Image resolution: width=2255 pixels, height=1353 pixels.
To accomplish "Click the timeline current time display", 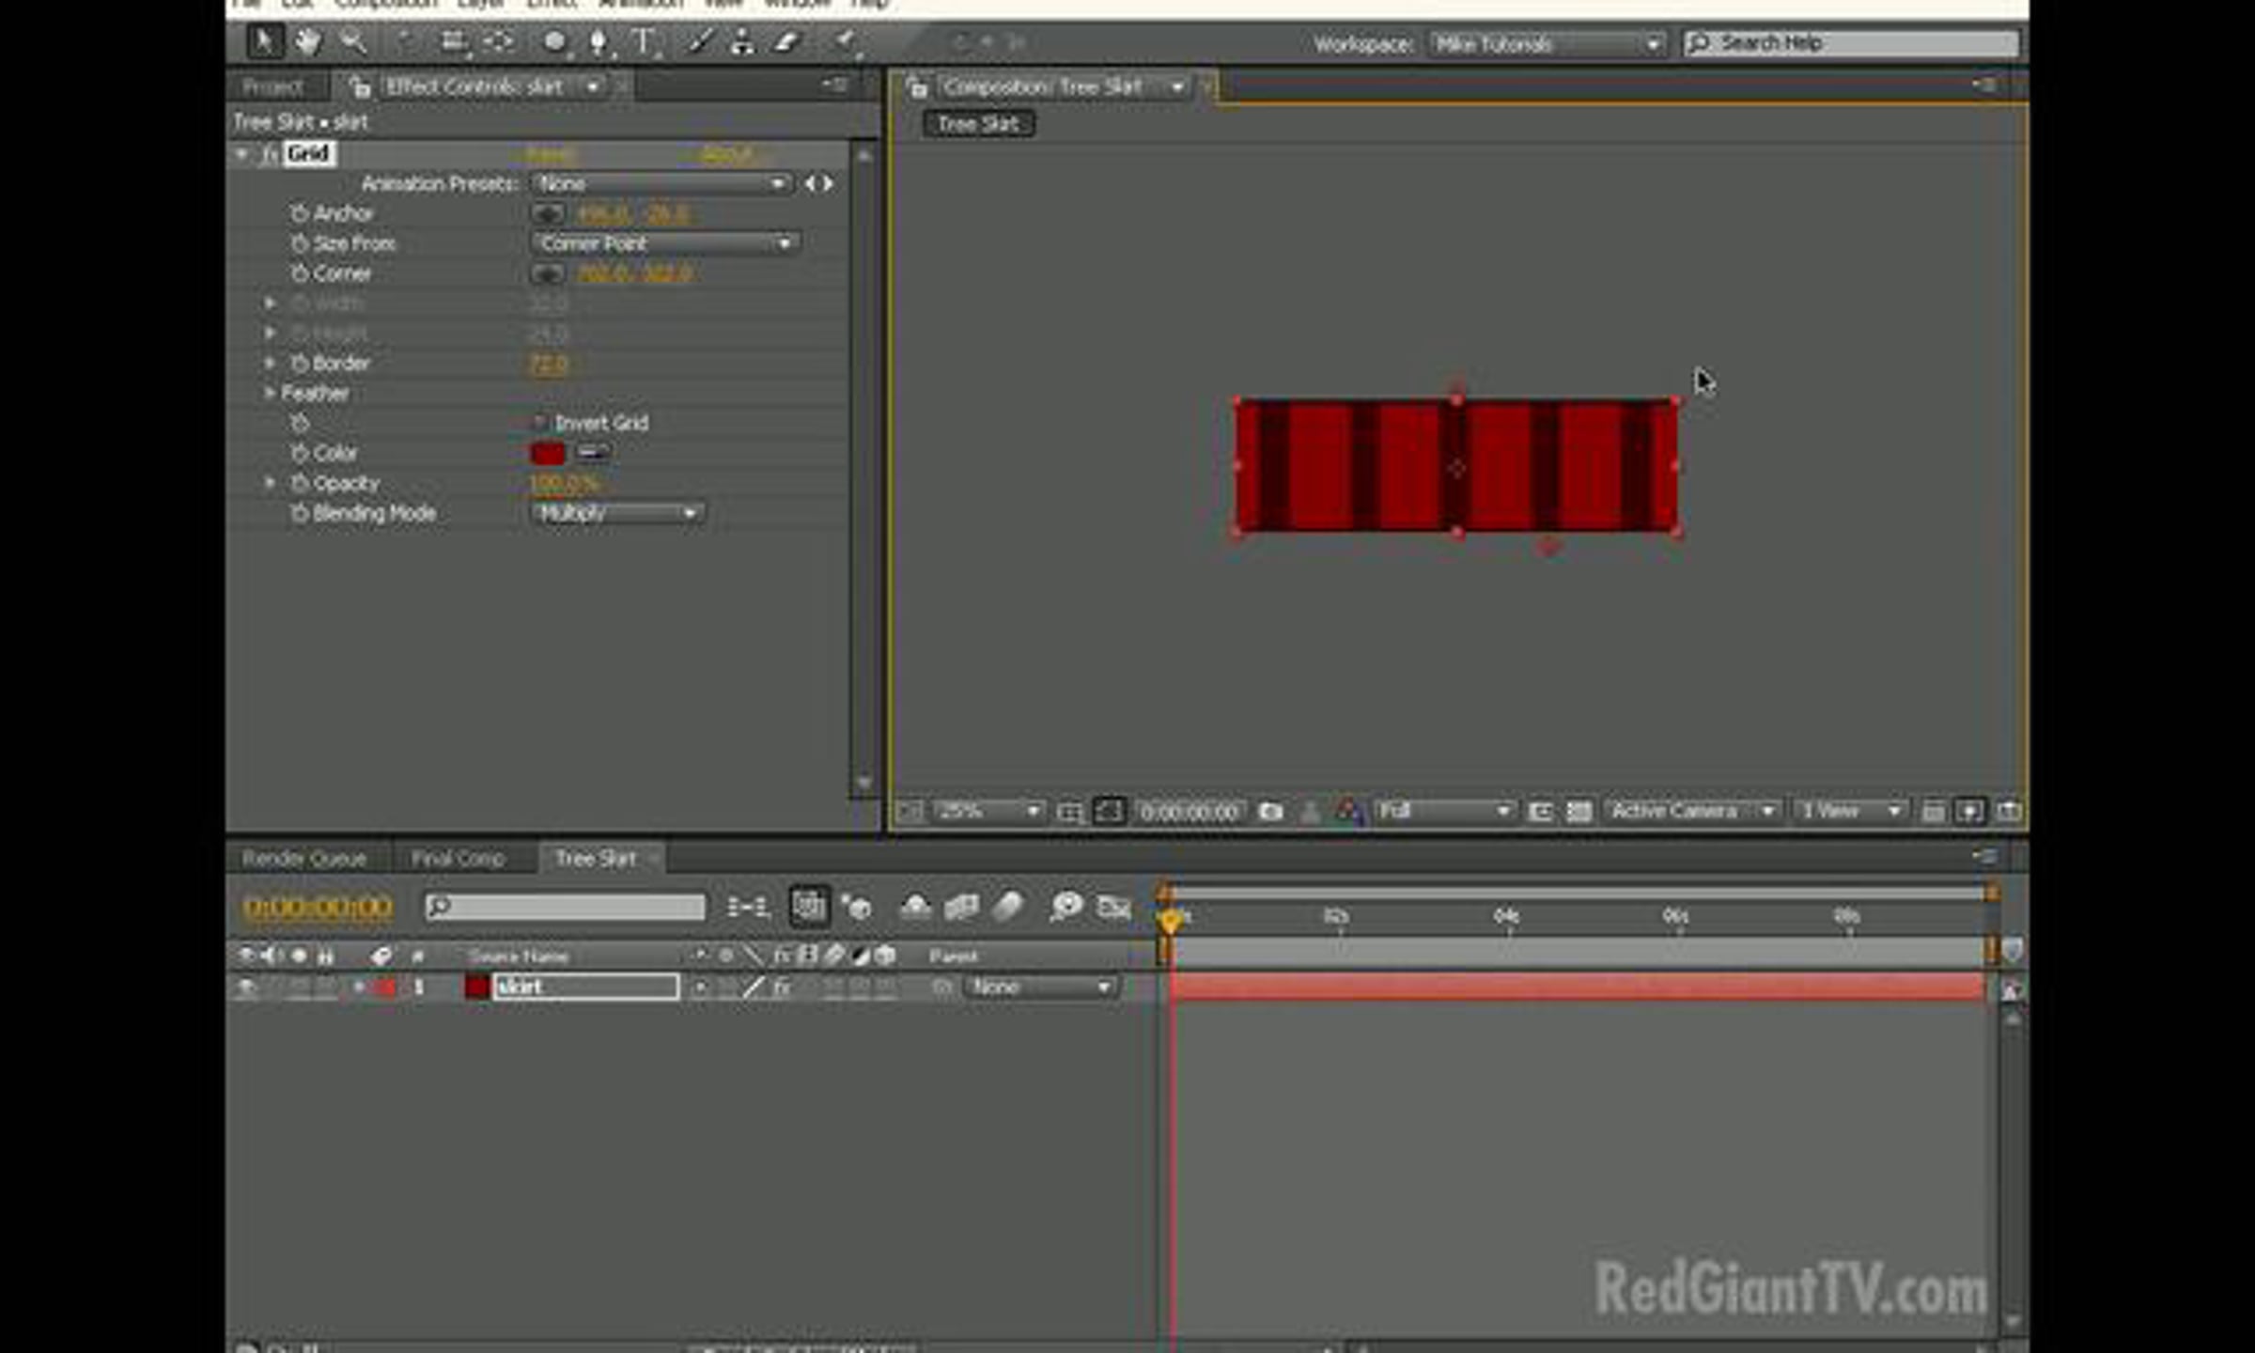I will [x=318, y=908].
